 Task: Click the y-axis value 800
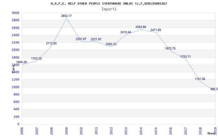click(x=17, y=94)
